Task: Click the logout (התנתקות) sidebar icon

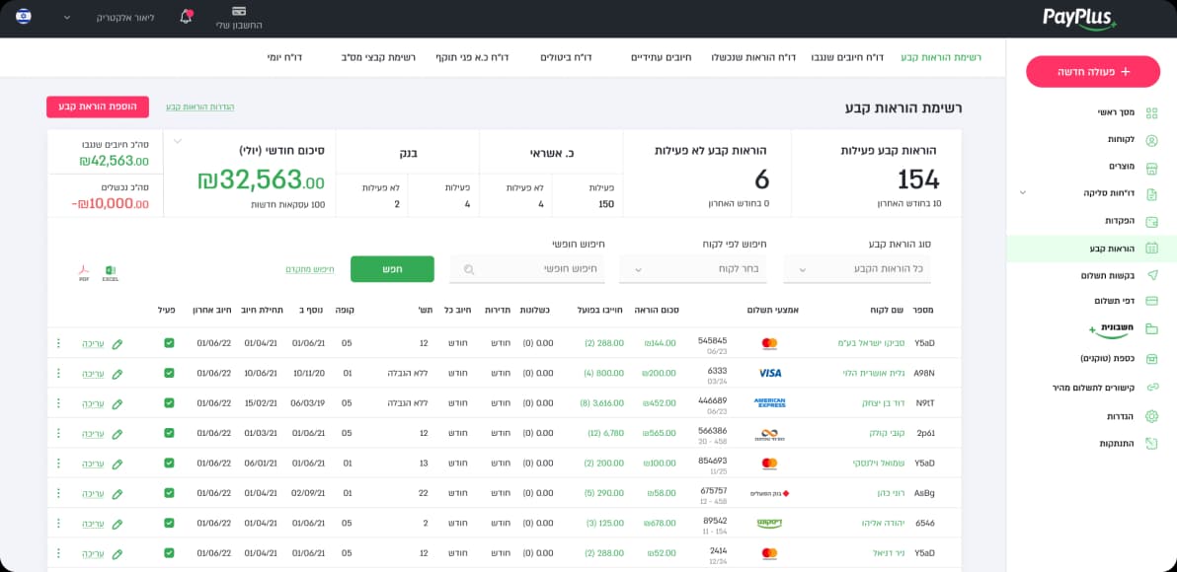Action: point(1151,444)
